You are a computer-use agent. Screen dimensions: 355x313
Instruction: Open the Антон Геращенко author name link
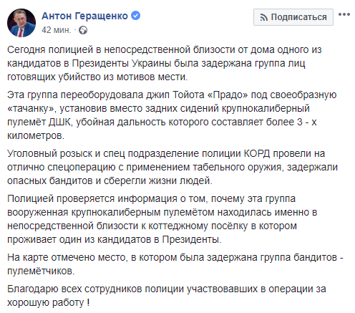click(x=85, y=16)
